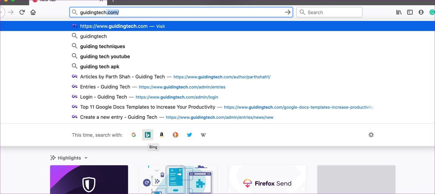Search this time with DuckDuckGo
435x194 pixels.
[x=176, y=135]
